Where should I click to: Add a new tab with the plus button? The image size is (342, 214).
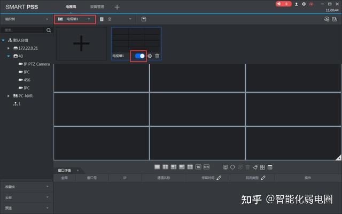(x=117, y=7)
